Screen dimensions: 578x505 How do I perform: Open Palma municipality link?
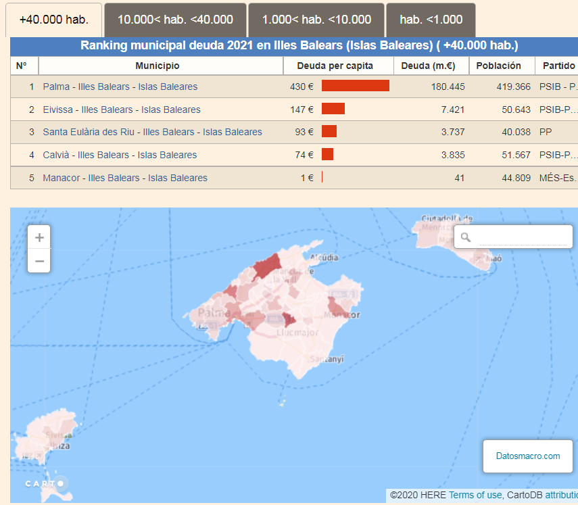pos(120,87)
